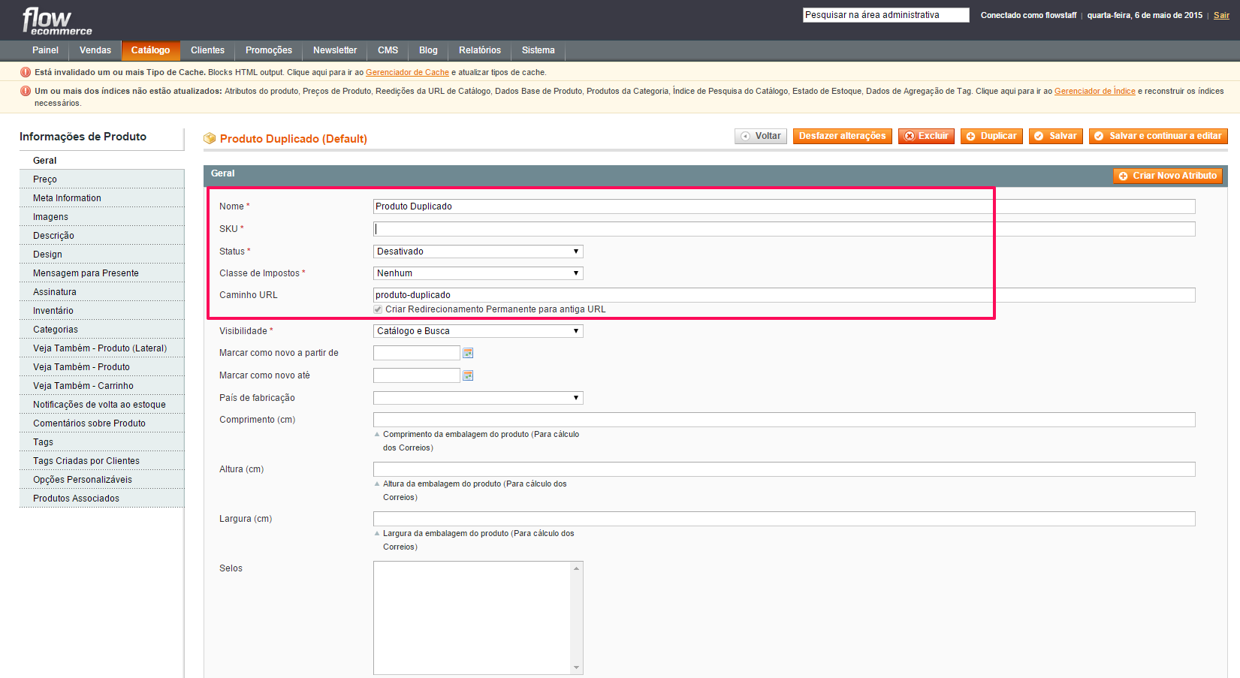Viewport: 1240px width, 678px height.
Task: Open the Status dropdown
Action: (478, 252)
